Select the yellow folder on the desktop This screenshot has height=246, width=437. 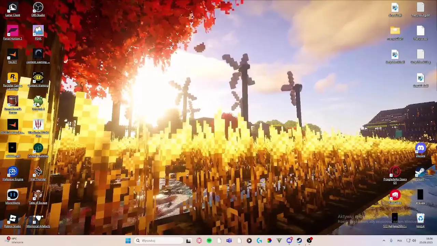point(395,33)
